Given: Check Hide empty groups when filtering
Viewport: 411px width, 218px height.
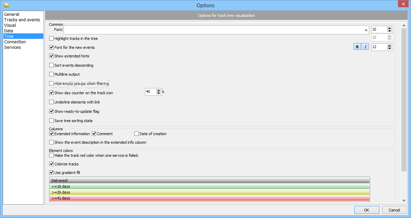Looking at the screenshot, I should click(52, 84).
